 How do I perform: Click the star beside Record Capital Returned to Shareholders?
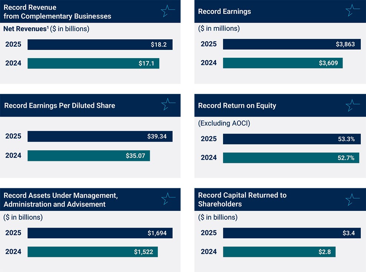click(352, 199)
